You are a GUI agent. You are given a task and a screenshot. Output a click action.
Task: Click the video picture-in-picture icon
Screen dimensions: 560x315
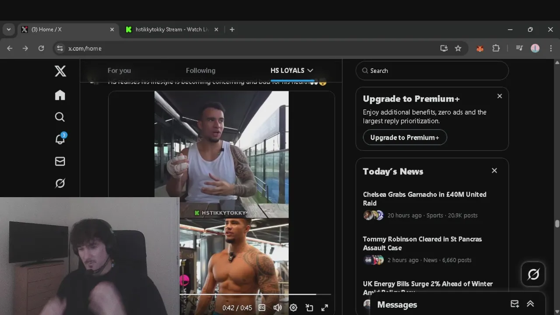click(309, 308)
